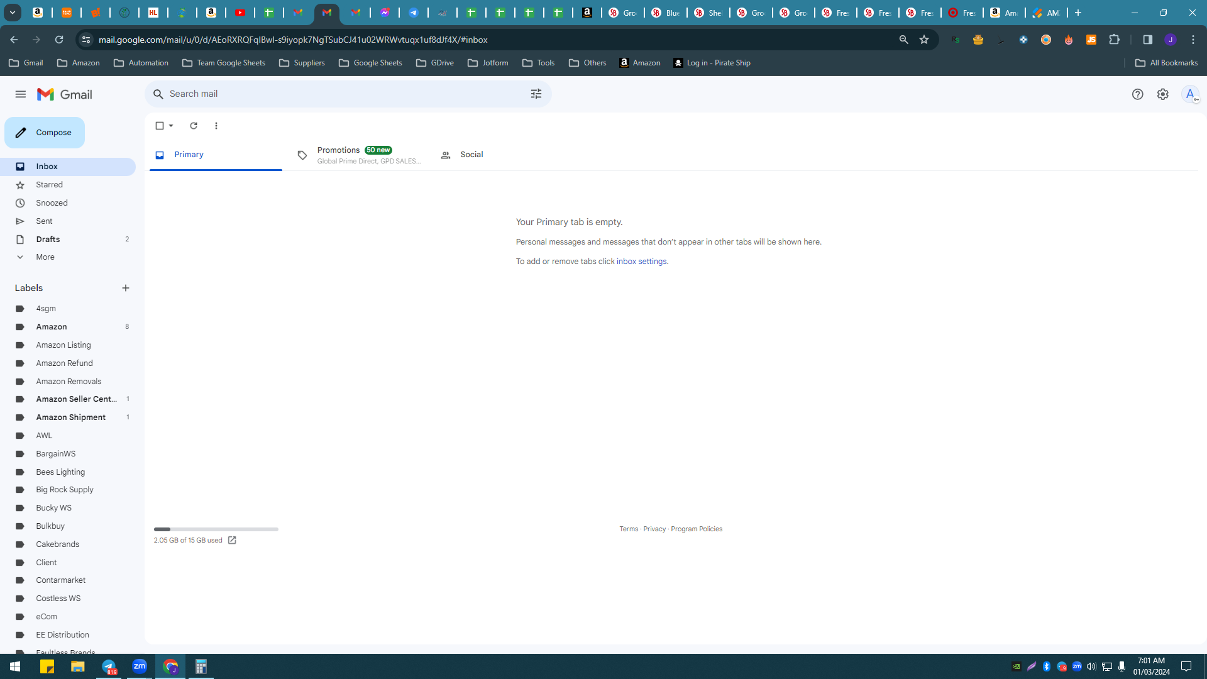Image resolution: width=1207 pixels, height=679 pixels.
Task: Open the Chrome extensions puzzle icon
Action: click(1114, 40)
